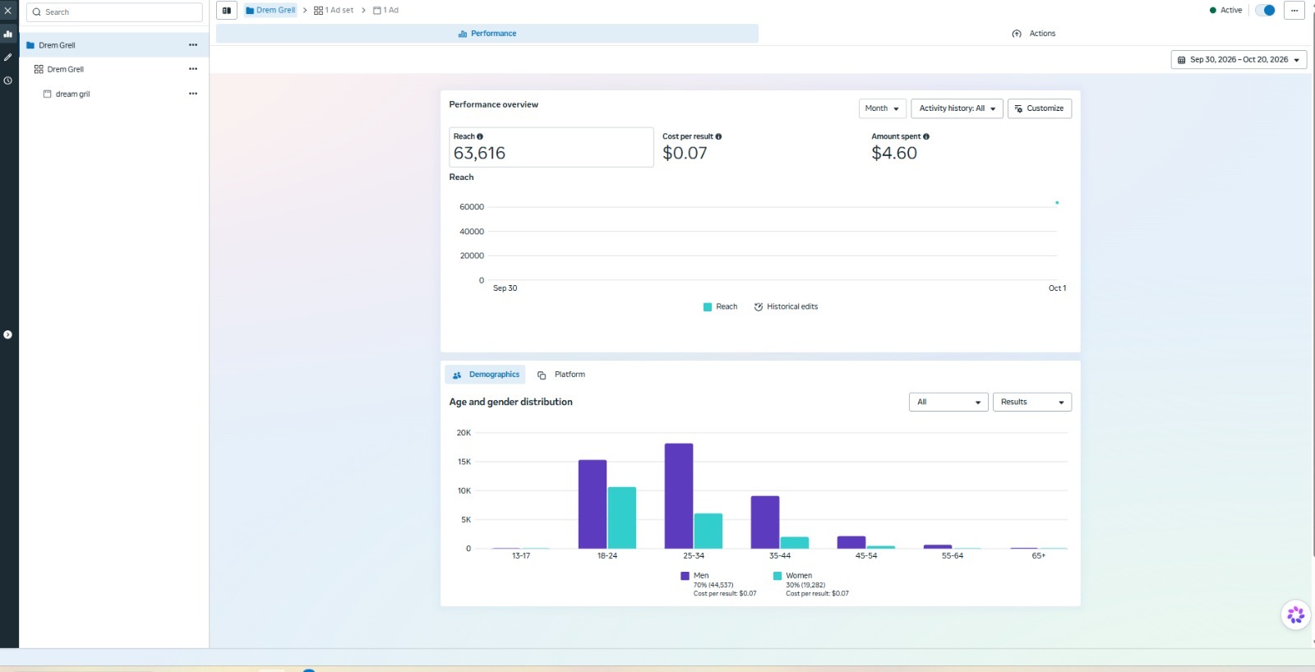Expand the left rail with the arrow circle
The height and width of the screenshot is (672, 1315).
[7, 334]
